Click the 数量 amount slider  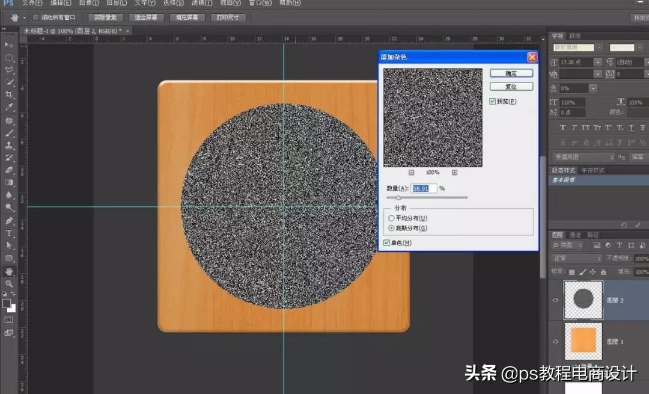tap(398, 197)
